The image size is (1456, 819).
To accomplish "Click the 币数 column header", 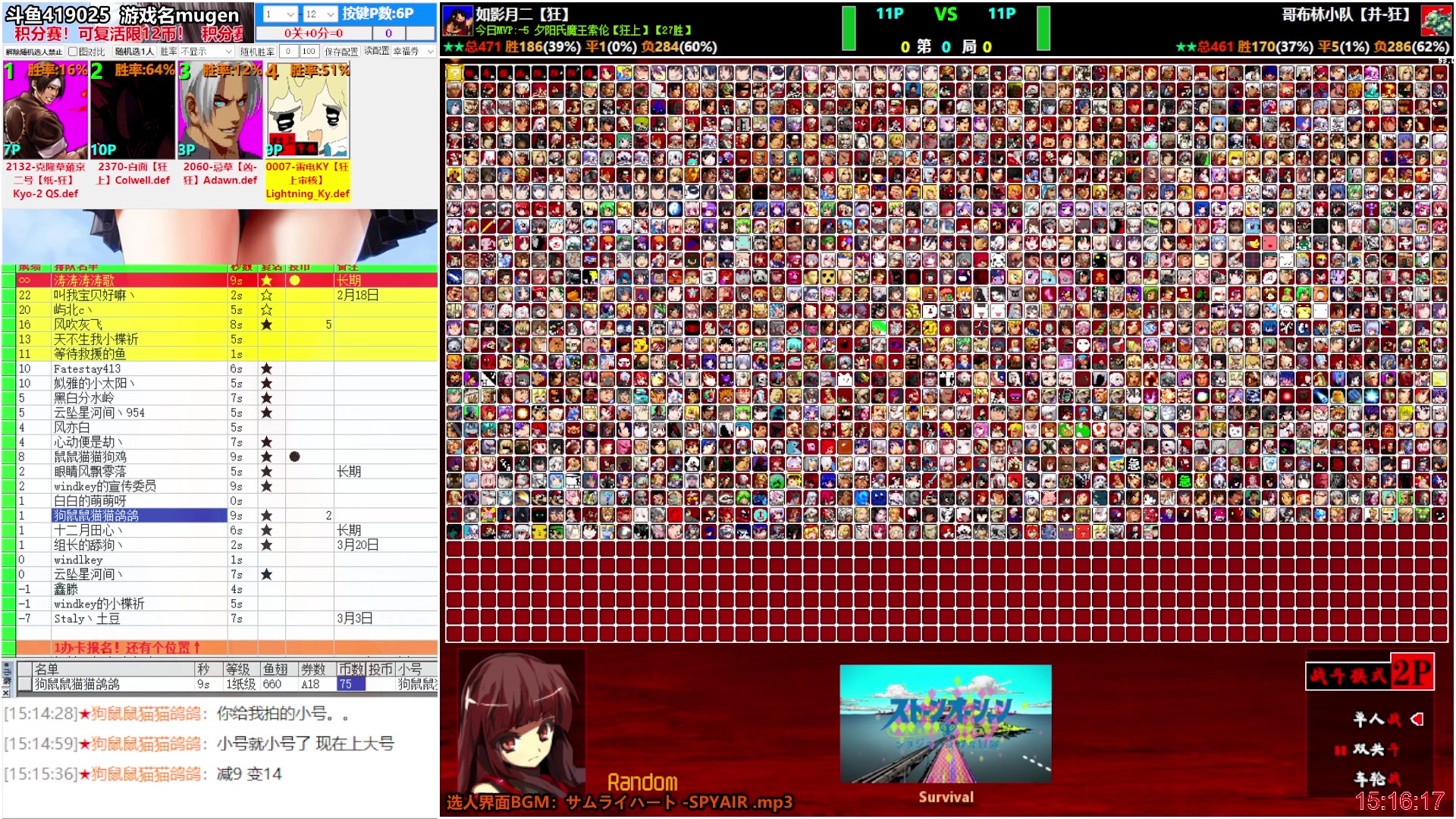I will (x=351, y=669).
